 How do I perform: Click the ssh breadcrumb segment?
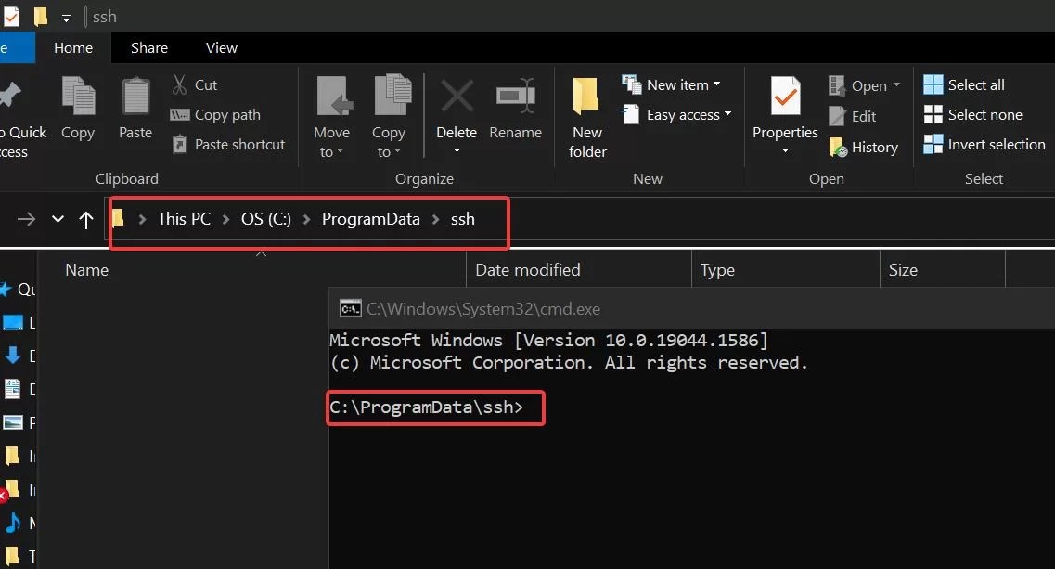(x=463, y=219)
